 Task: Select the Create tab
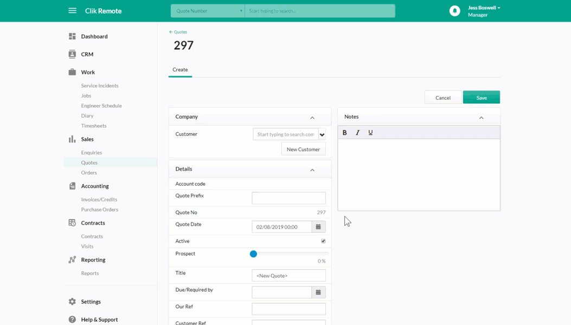180,69
